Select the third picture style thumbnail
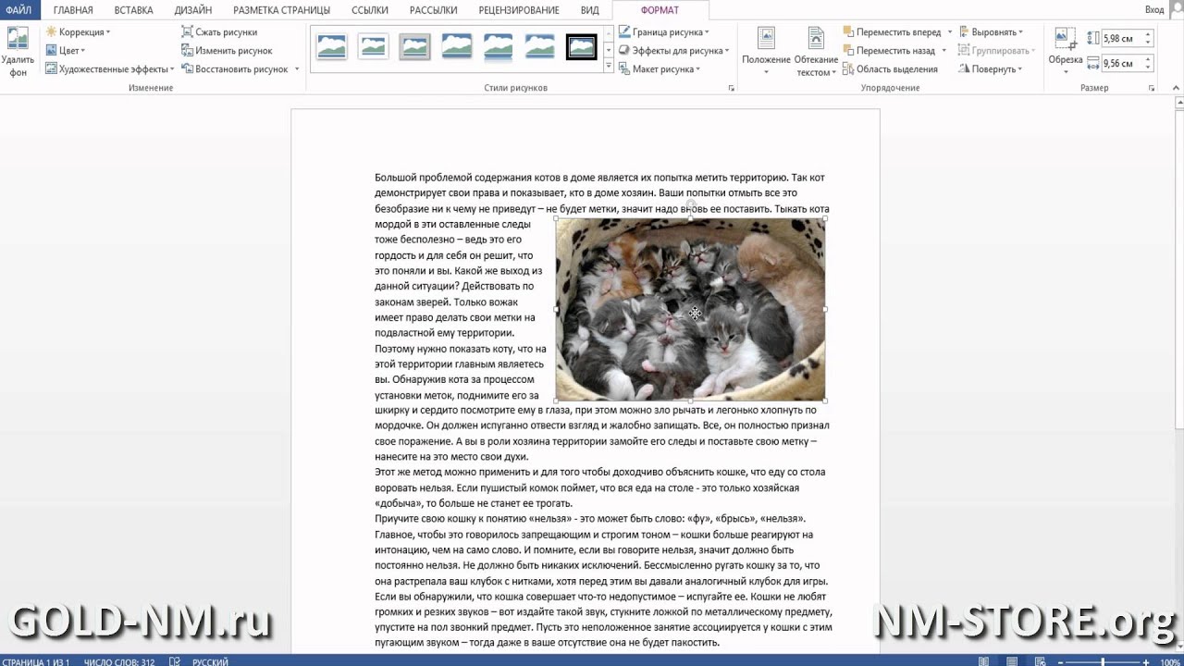The height and width of the screenshot is (666, 1184). click(x=414, y=46)
